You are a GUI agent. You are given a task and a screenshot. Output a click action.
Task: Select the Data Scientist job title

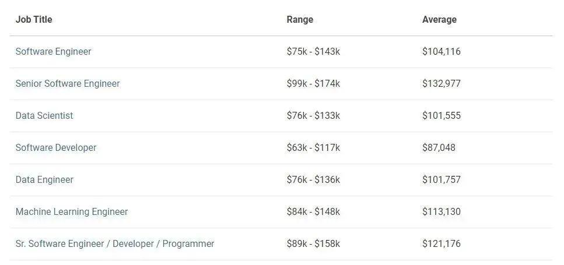pyautogui.click(x=44, y=116)
